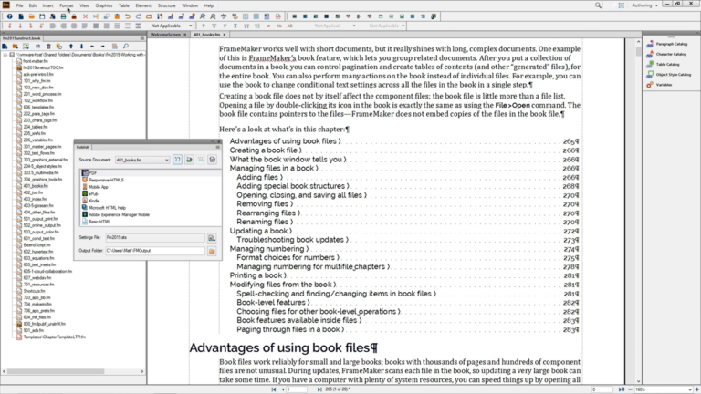701x394 pixels.
Task: Click the Adobe PDF export toolbar icon
Action: [278, 16]
